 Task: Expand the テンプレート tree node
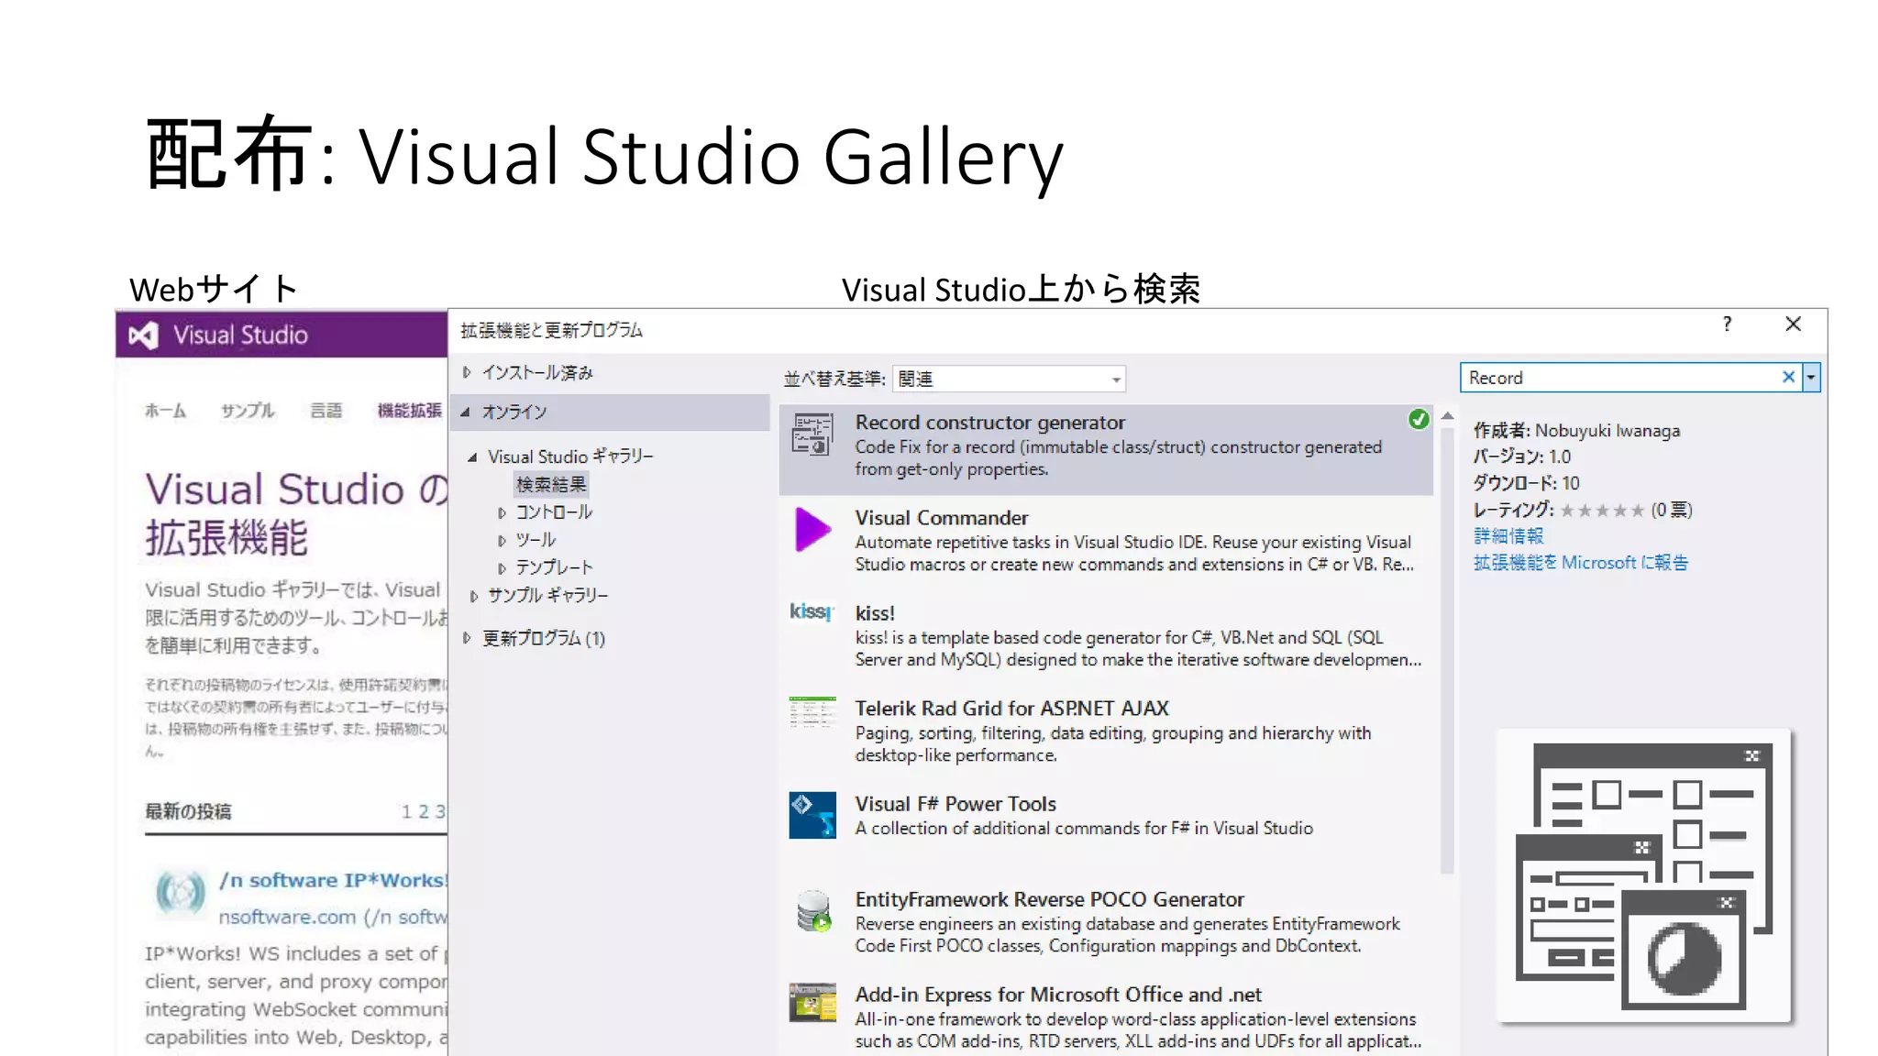(x=502, y=567)
